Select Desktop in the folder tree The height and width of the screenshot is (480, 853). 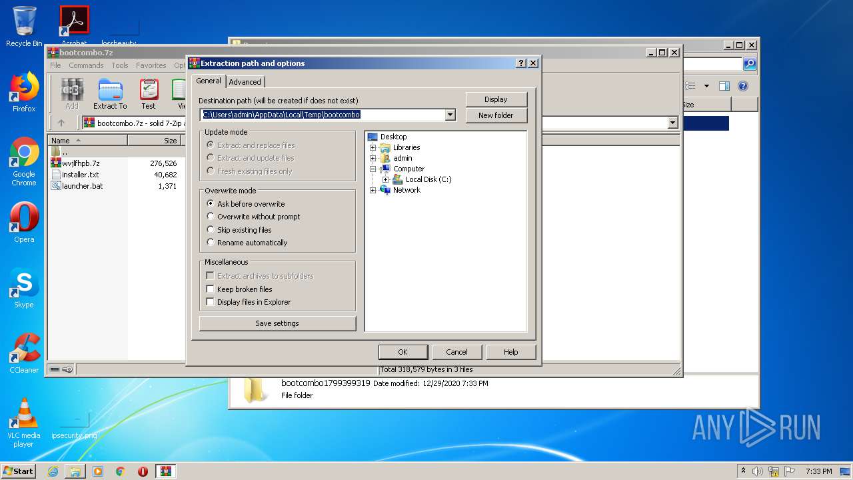[x=393, y=137]
